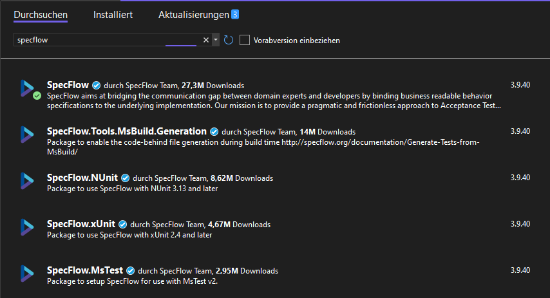The height and width of the screenshot is (298, 550).
Task: Click the SpecFlow package logo icon
Action: (27, 88)
